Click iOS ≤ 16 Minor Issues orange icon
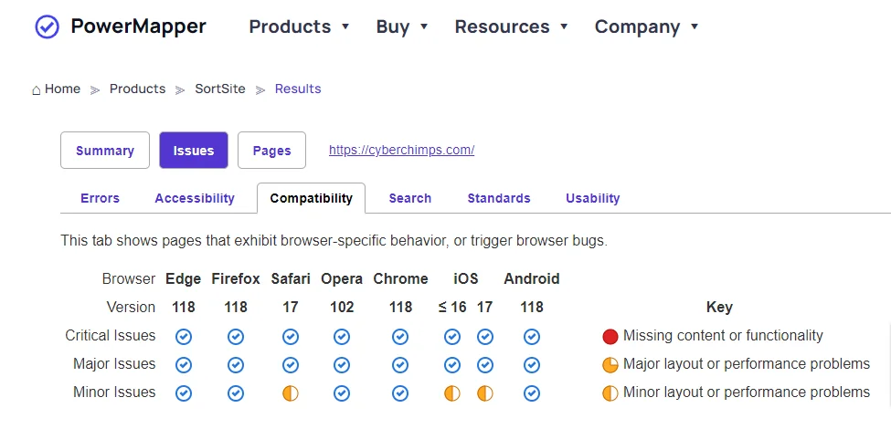 click(452, 393)
